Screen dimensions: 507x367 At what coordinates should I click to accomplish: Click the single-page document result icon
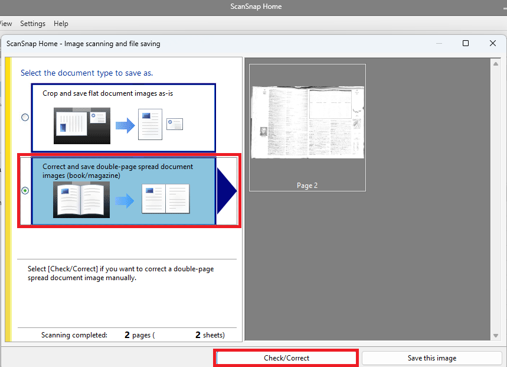pyautogui.click(x=150, y=124)
